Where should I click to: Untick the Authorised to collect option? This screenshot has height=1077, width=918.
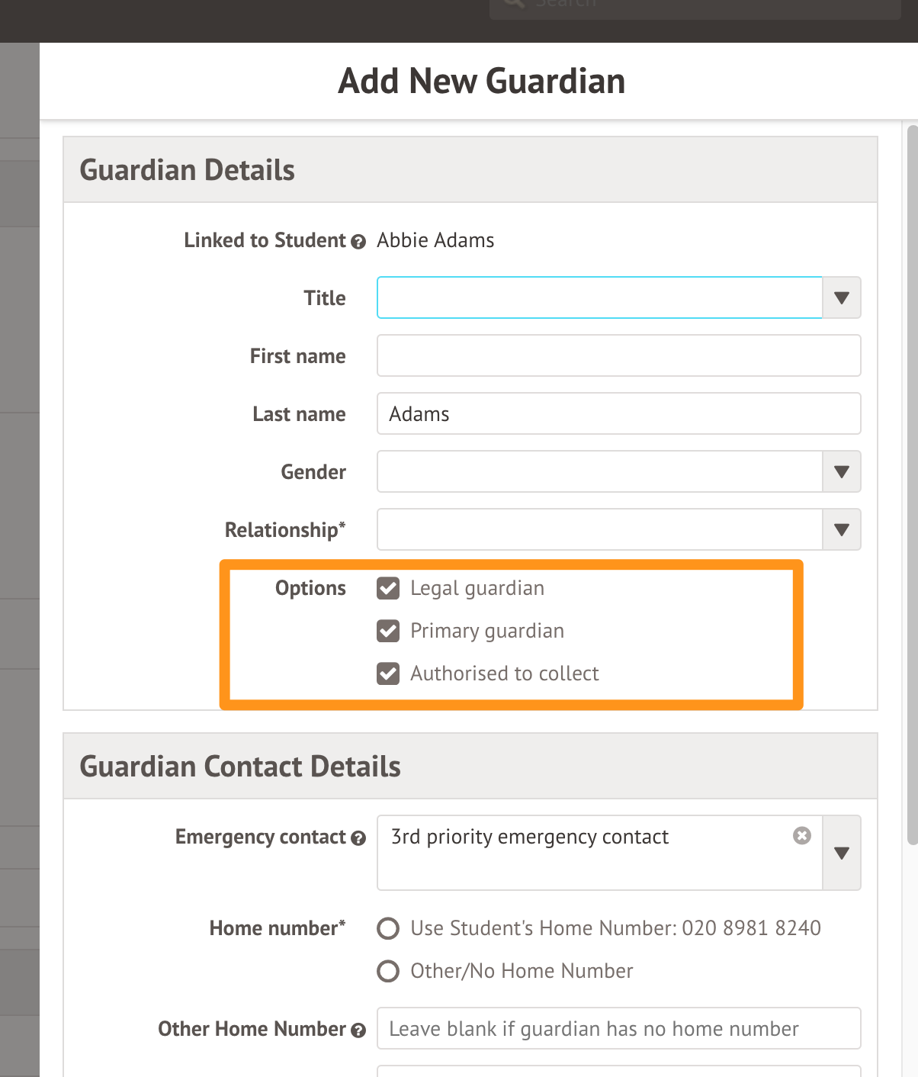(x=388, y=674)
